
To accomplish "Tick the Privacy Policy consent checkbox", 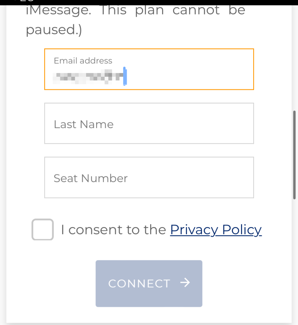I will [x=42, y=229].
